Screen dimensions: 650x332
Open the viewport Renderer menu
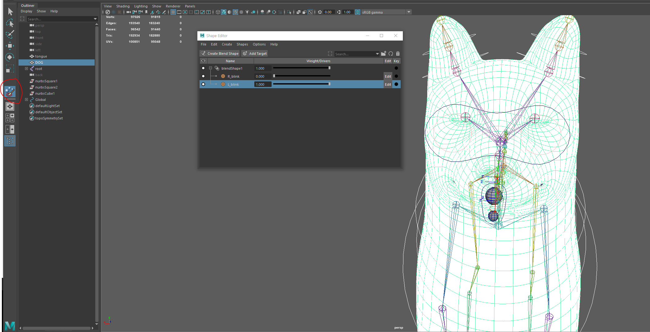pos(173,6)
